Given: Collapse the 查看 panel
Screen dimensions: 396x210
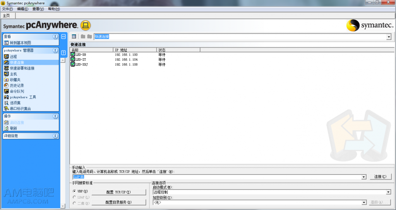Looking at the screenshot, I should [55, 37].
